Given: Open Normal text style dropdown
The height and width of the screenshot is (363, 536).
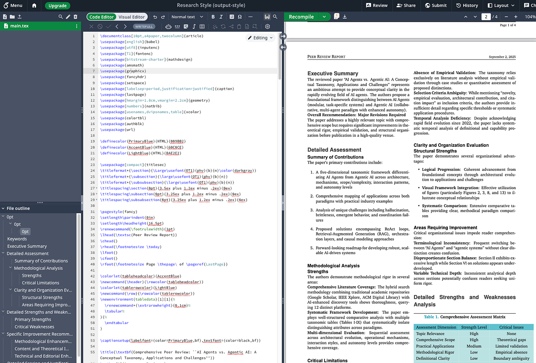Looking at the screenshot, I should [187, 17].
